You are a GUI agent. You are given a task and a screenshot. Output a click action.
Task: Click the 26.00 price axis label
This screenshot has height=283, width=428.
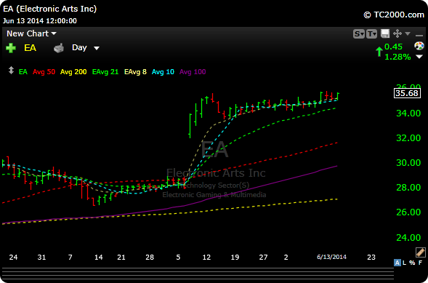click(408, 212)
